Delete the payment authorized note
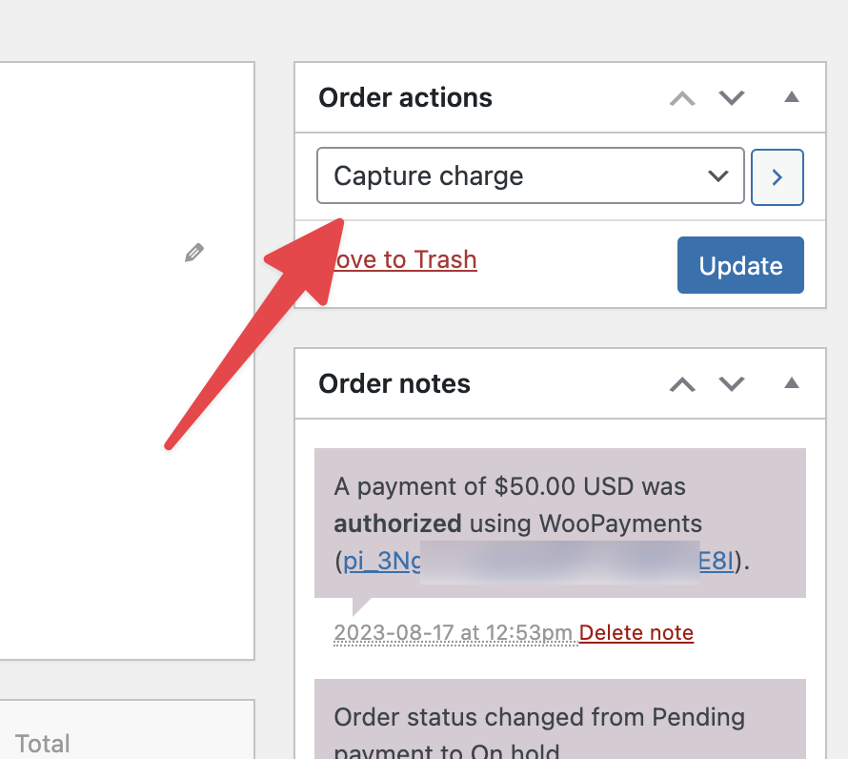This screenshot has height=759, width=848. 636,632
